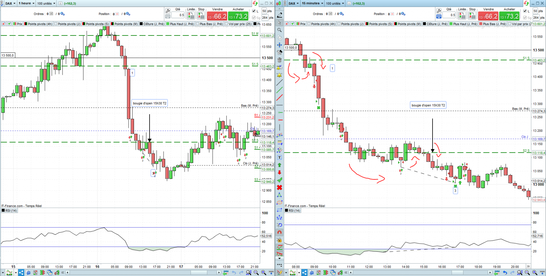Click the green Acheter 13 173,2 button on right
Screen dimensions: 546x276
click(509, 16)
